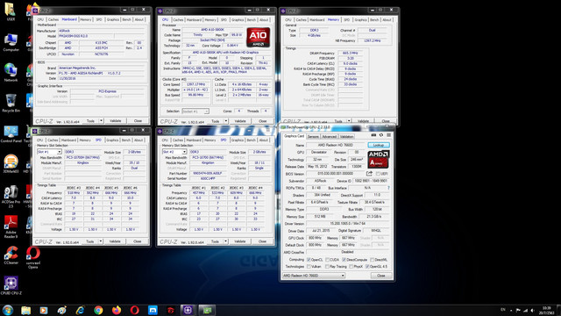Expand Tools arrow in Slot #1 SPD window
Viewport: 561px width, 316px height.
[101, 241]
